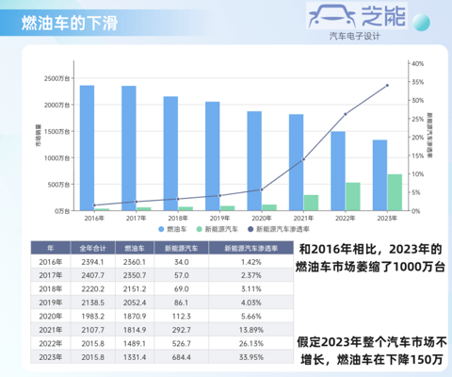
Task: Select the 2023年 table row label
Action: pyautogui.click(x=51, y=357)
